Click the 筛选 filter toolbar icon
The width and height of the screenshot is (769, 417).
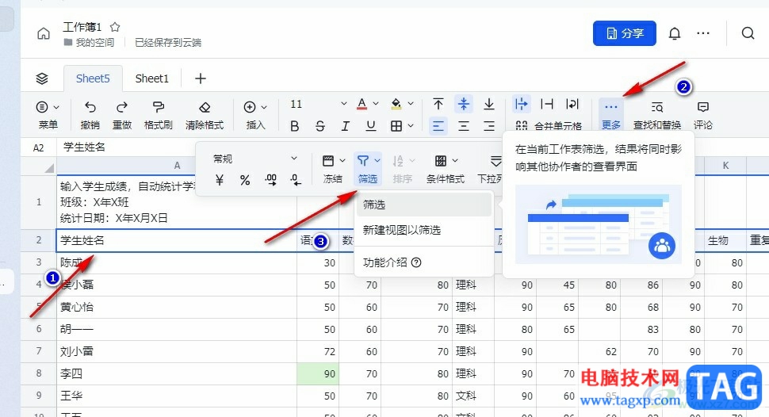[363, 161]
